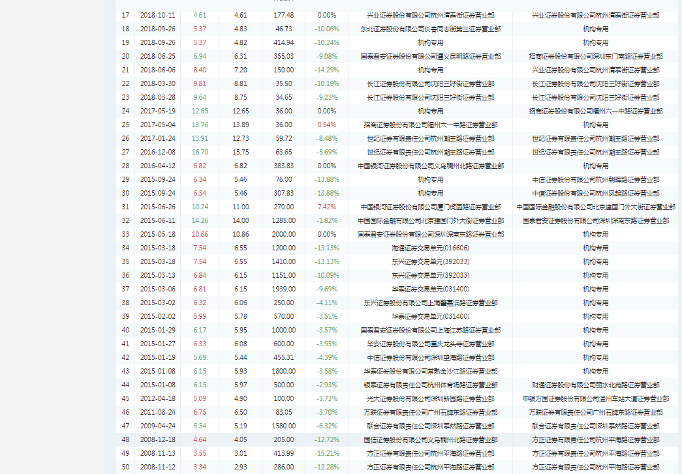The width and height of the screenshot is (682, 474).
Task: Click the volume cell 414.94
Action: click(x=284, y=42)
